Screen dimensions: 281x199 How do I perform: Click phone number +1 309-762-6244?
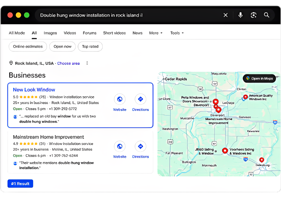click(64, 155)
